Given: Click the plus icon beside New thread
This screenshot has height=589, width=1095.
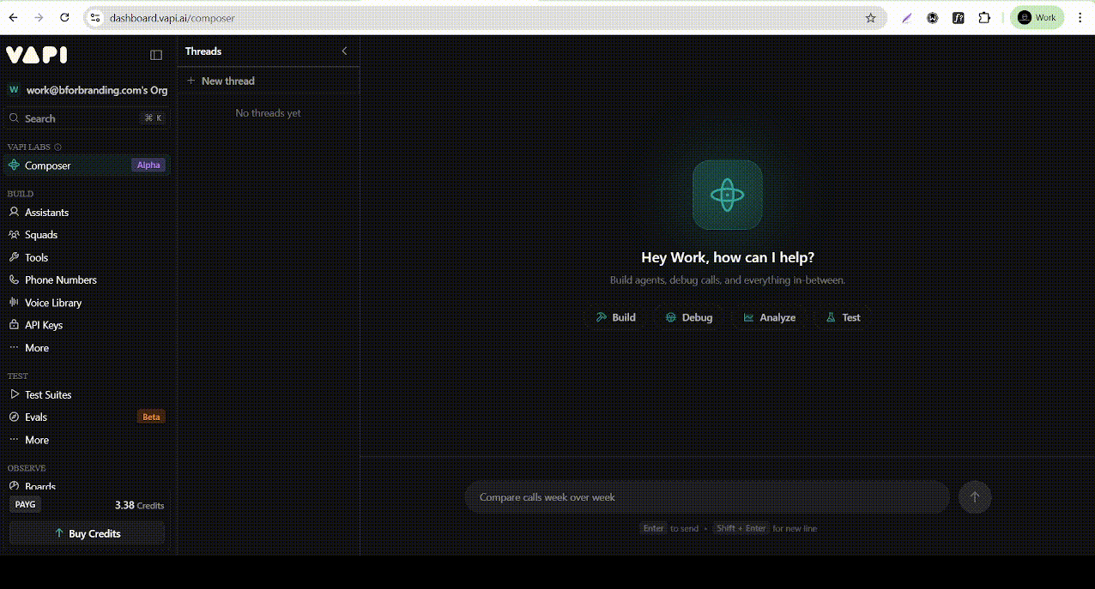Looking at the screenshot, I should 191,81.
